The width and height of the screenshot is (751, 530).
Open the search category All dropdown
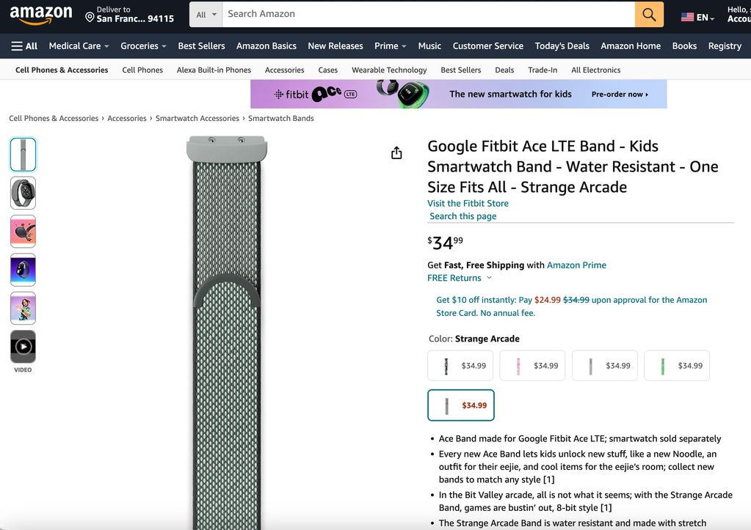tap(206, 15)
